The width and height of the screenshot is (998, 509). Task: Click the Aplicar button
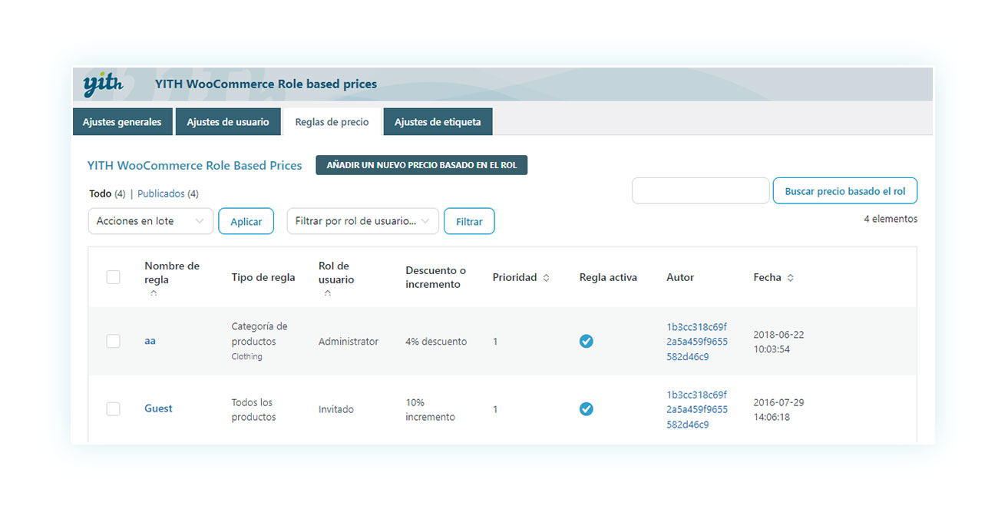point(246,221)
